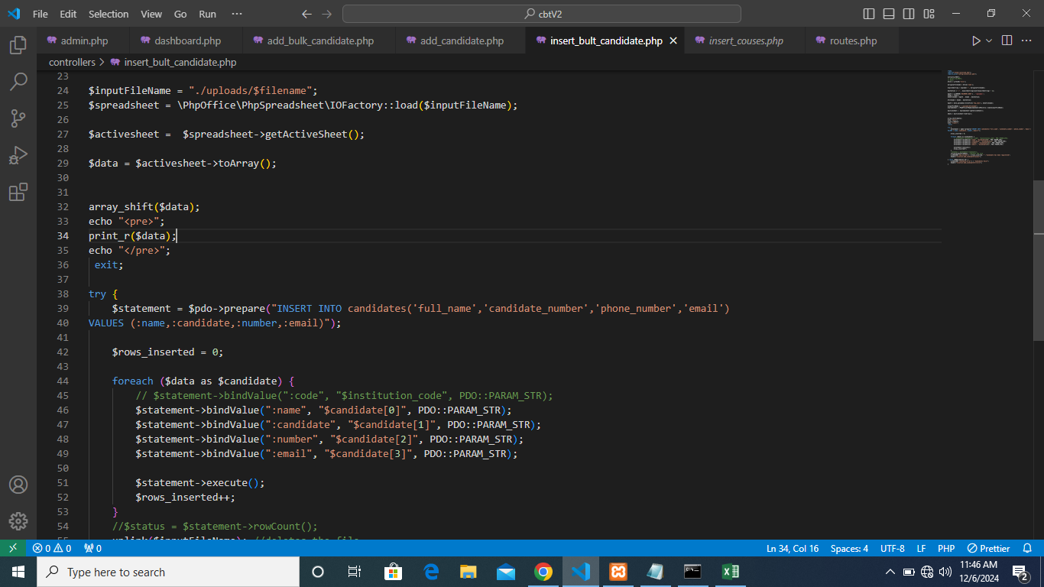Close the insert_bult_candidate.php tab
Image resolution: width=1044 pixels, height=587 pixels.
point(673,41)
